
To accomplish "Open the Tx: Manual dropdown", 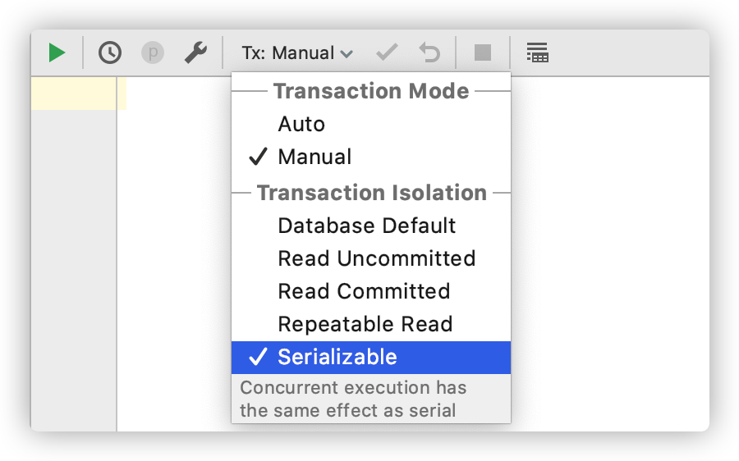I will (x=297, y=52).
